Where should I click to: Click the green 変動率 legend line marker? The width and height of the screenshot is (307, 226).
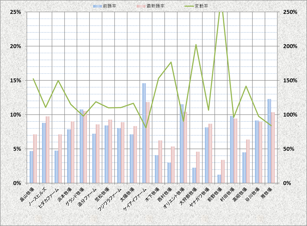point(188,6)
